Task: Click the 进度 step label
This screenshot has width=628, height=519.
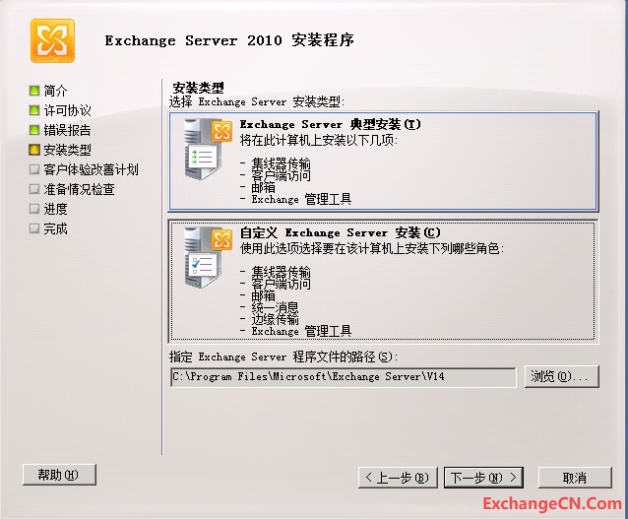Action: [55, 209]
